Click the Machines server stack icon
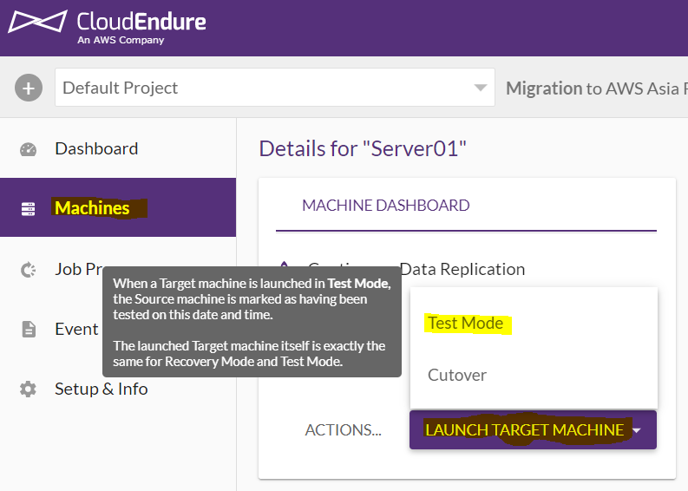The height and width of the screenshot is (491, 688). [28, 209]
